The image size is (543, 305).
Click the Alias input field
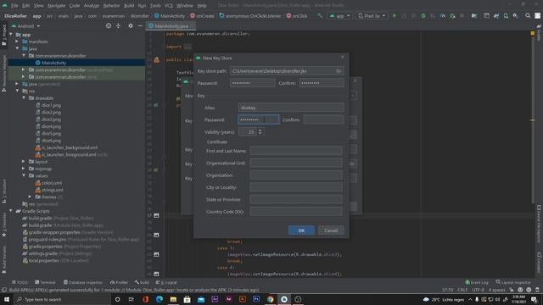[291, 108]
